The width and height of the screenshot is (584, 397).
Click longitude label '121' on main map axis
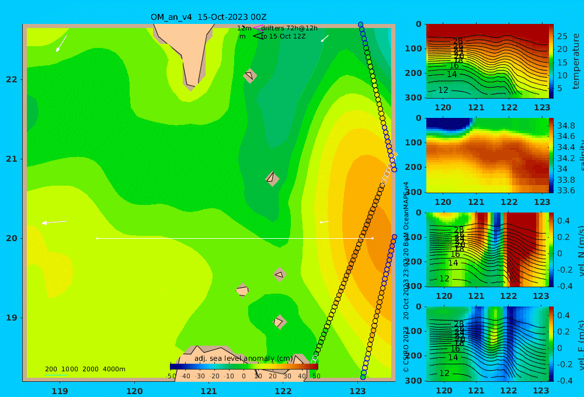(x=208, y=391)
